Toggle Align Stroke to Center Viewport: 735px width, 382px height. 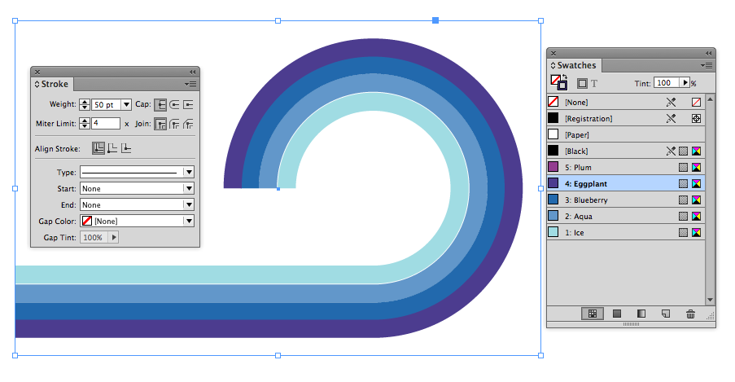(98, 148)
